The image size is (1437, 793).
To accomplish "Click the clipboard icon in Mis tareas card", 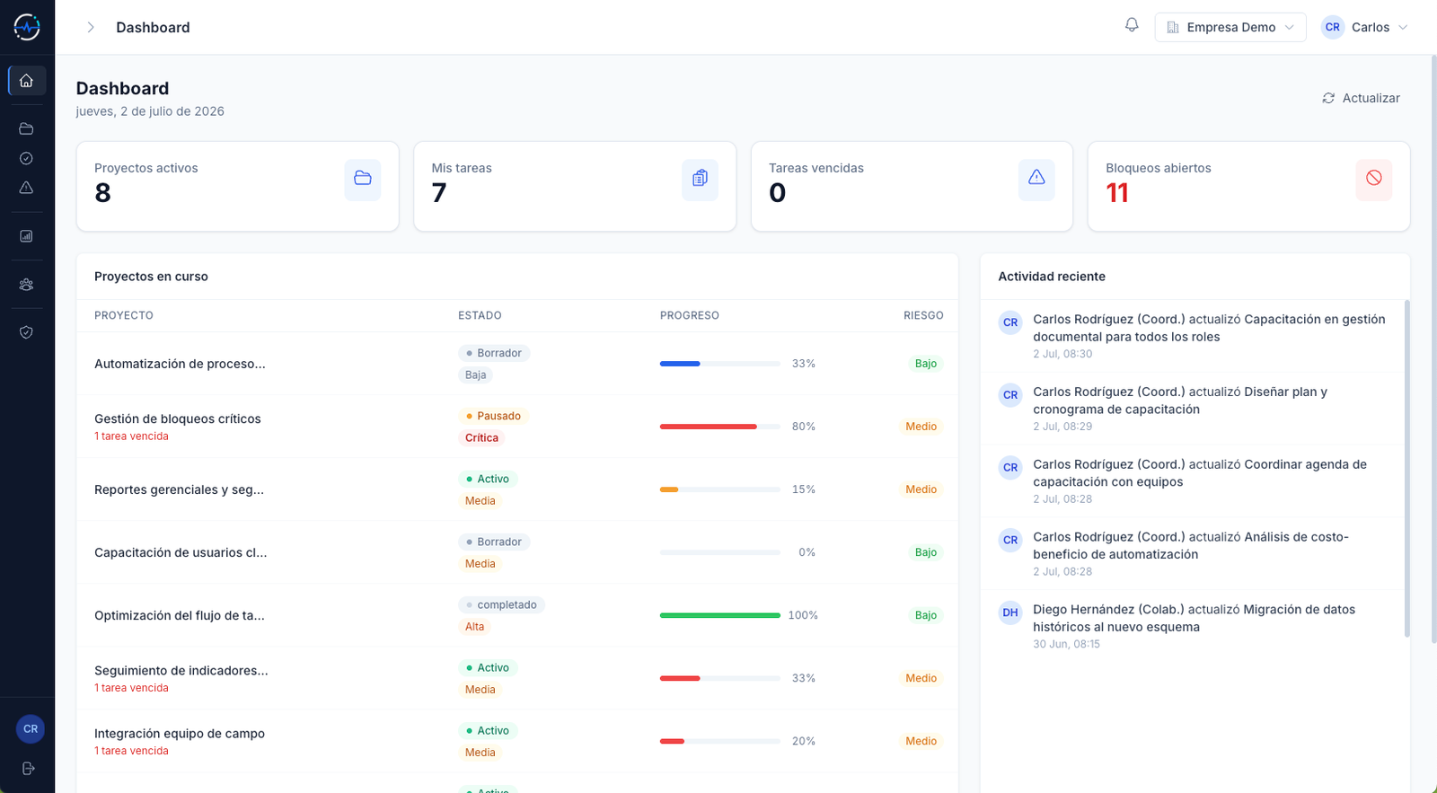I will [700, 178].
